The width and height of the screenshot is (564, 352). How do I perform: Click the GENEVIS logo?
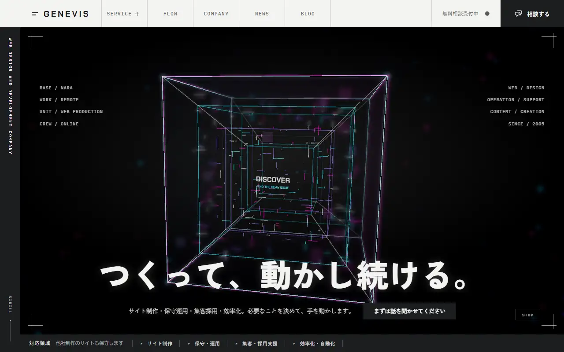coord(60,14)
